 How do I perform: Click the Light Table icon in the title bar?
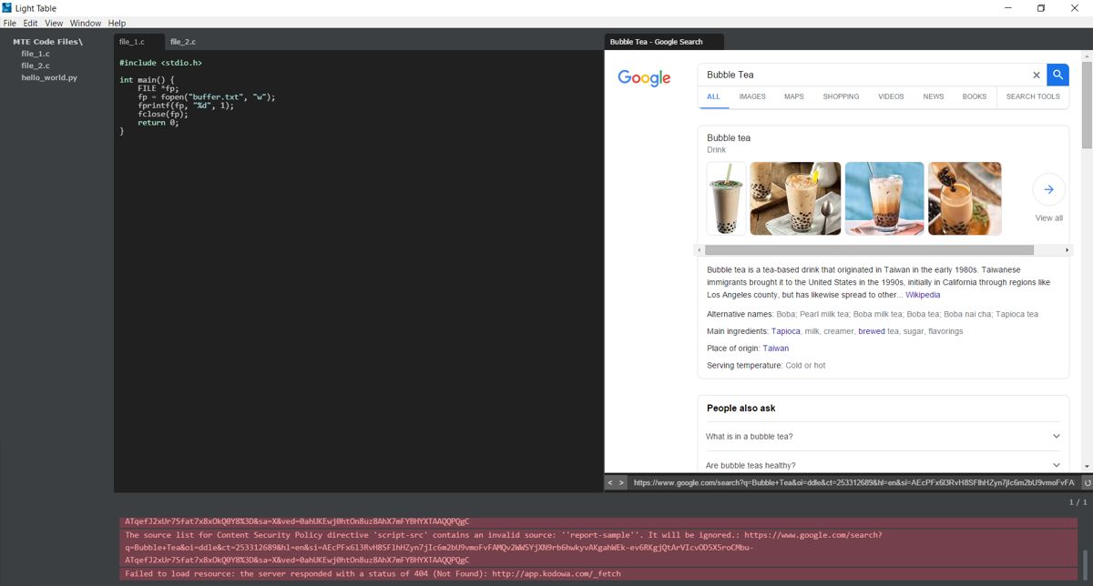(7, 7)
